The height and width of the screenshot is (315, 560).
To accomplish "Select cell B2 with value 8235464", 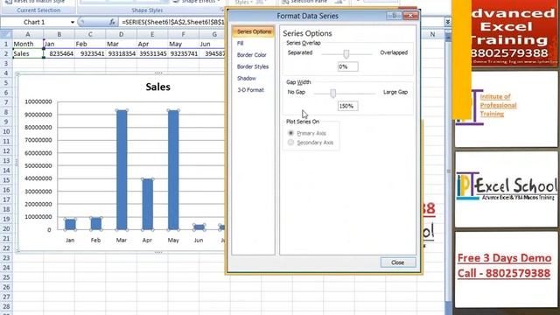I will click(59, 53).
